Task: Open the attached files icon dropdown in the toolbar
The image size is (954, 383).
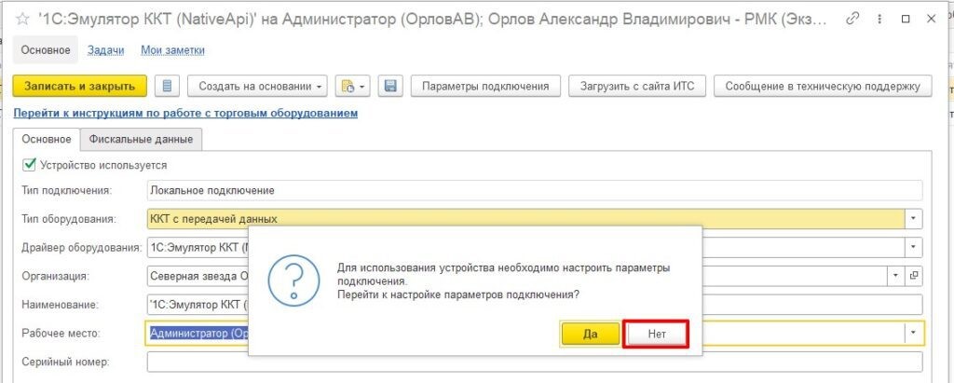Action: [x=353, y=87]
